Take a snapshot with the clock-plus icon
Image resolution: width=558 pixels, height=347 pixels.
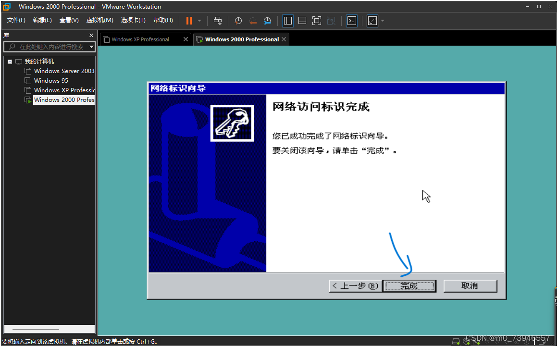coord(238,21)
